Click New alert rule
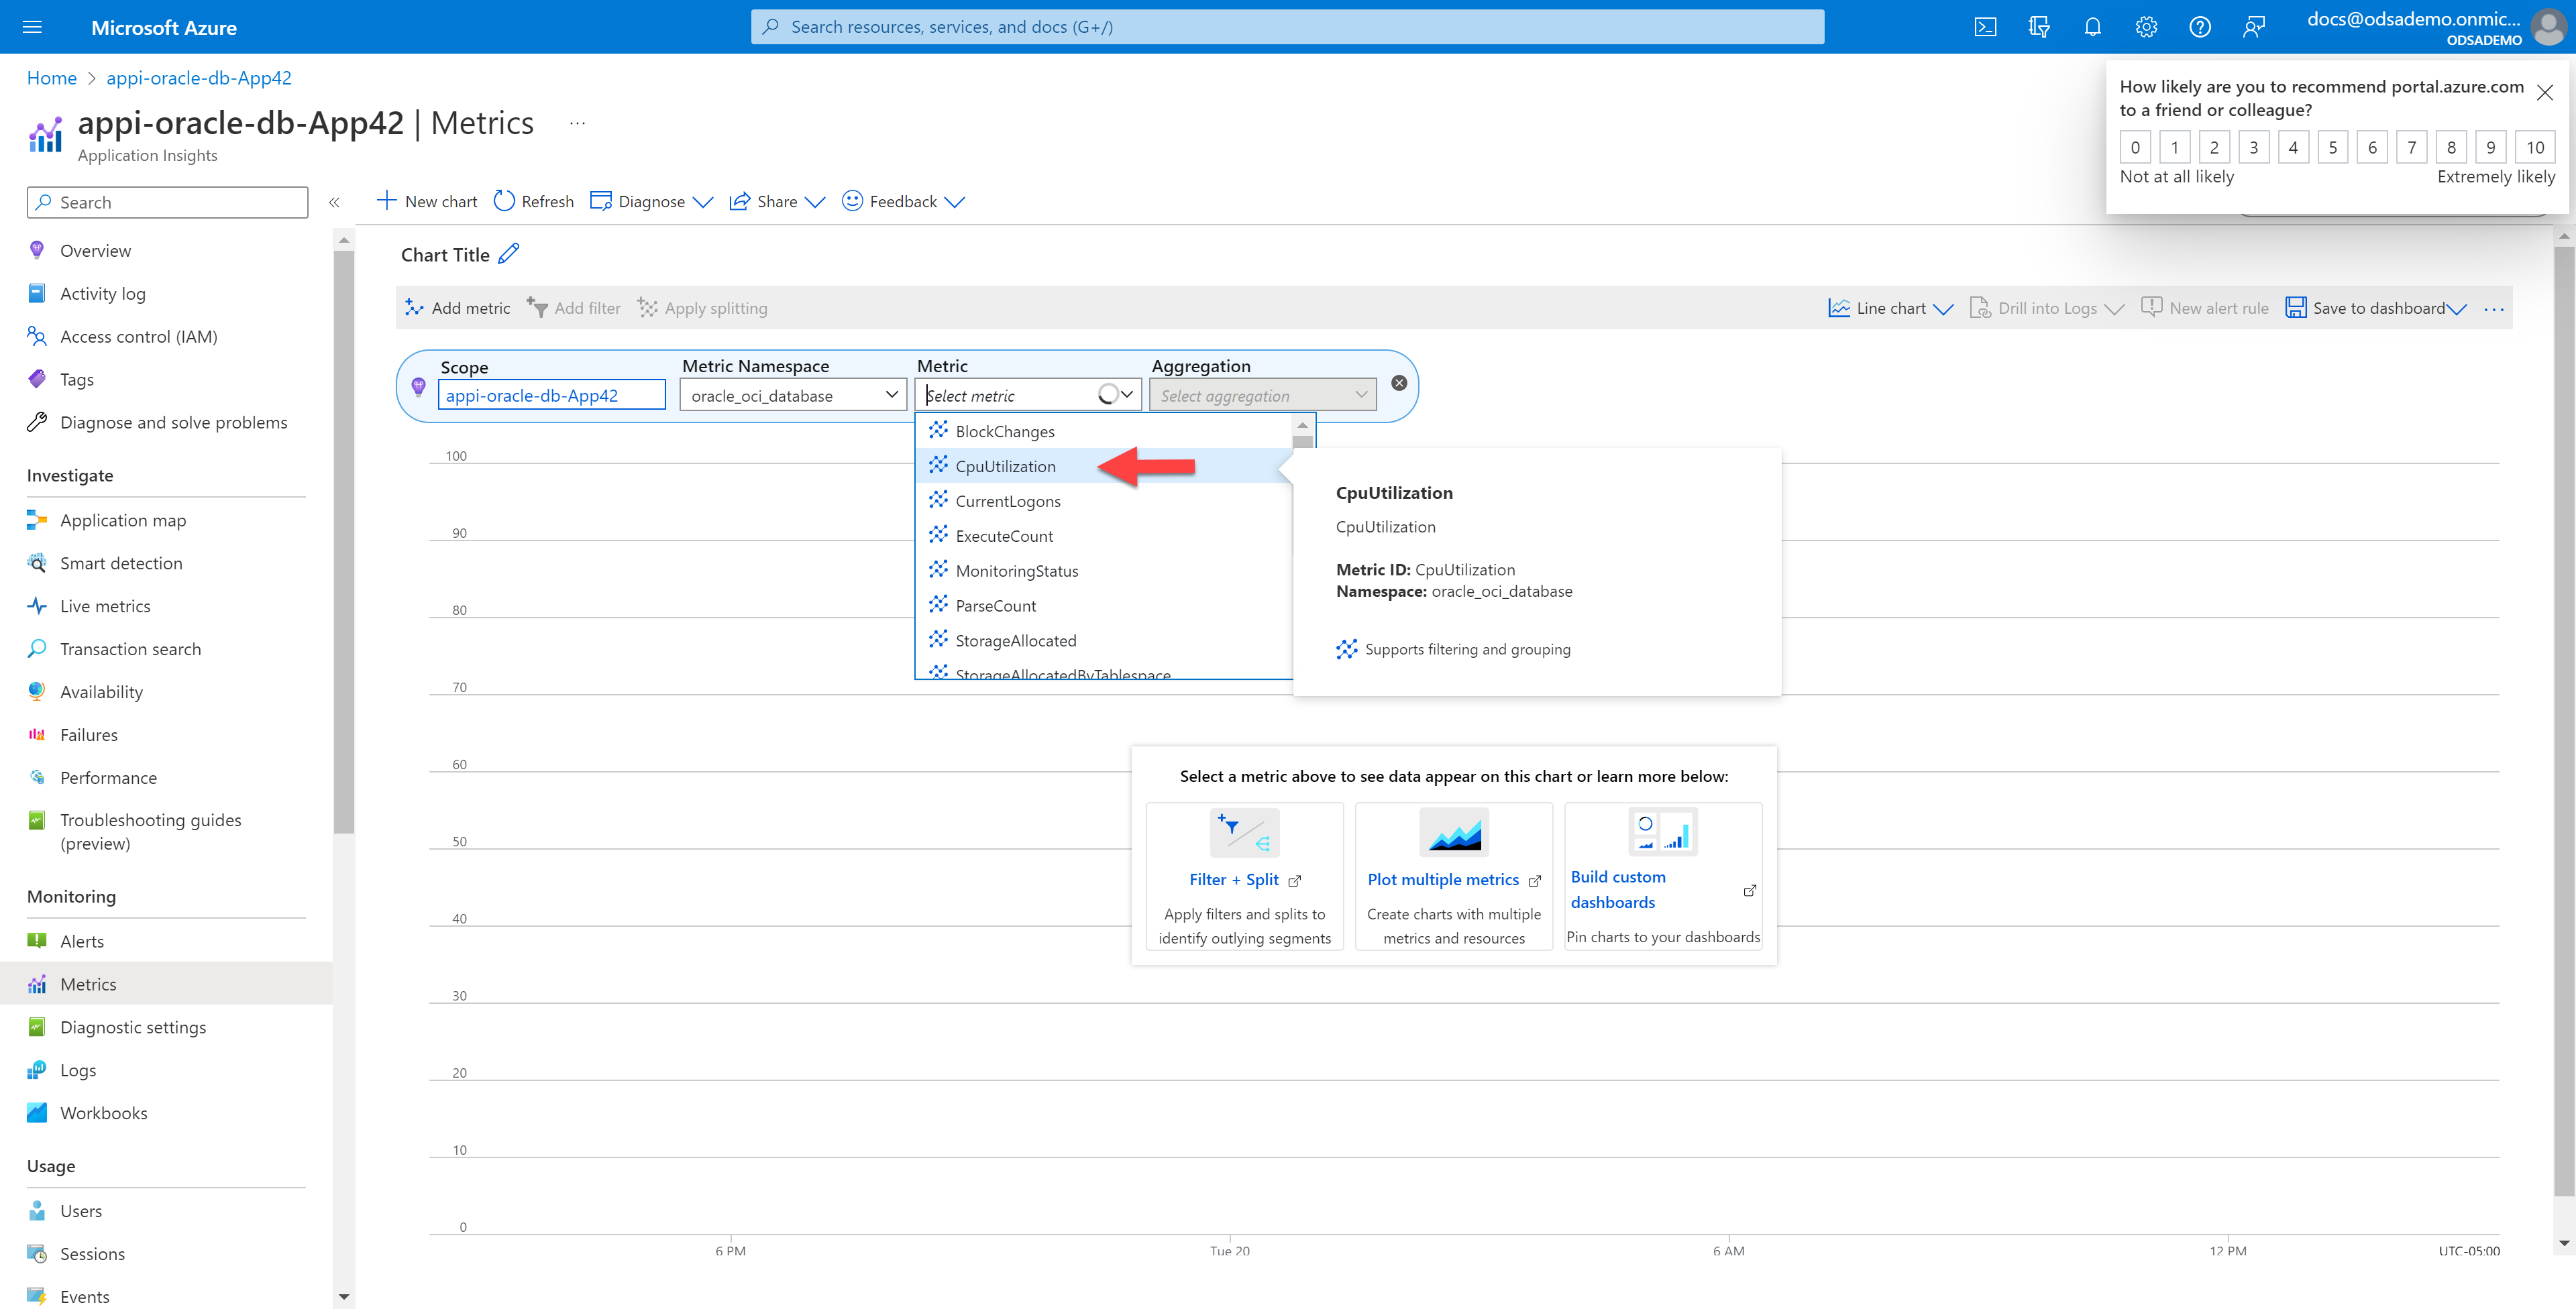Viewport: 2576px width, 1309px height. (2205, 308)
